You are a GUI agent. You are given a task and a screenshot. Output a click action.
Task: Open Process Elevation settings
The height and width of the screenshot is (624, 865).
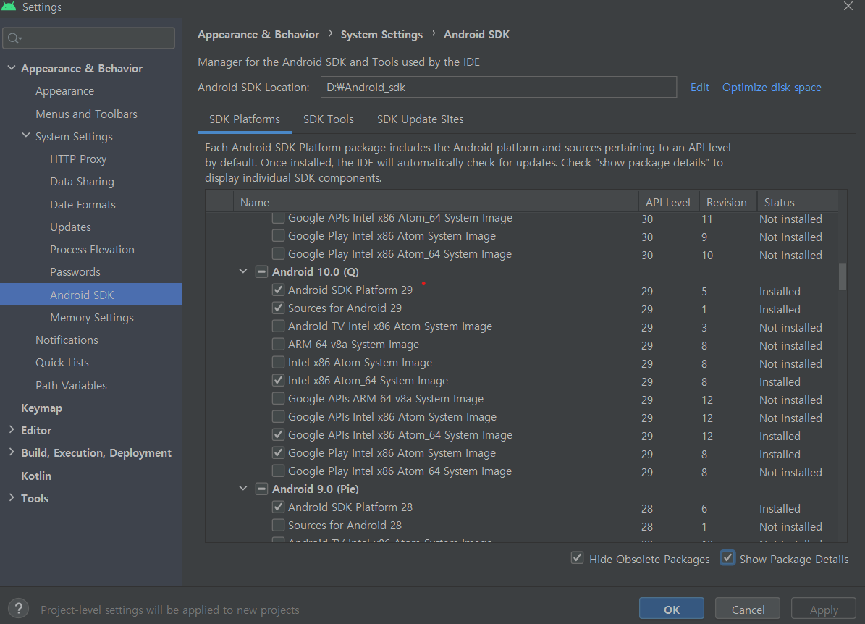[92, 249]
